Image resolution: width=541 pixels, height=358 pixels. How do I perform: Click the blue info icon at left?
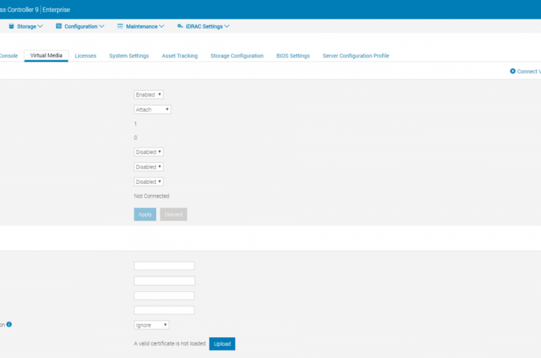9,324
